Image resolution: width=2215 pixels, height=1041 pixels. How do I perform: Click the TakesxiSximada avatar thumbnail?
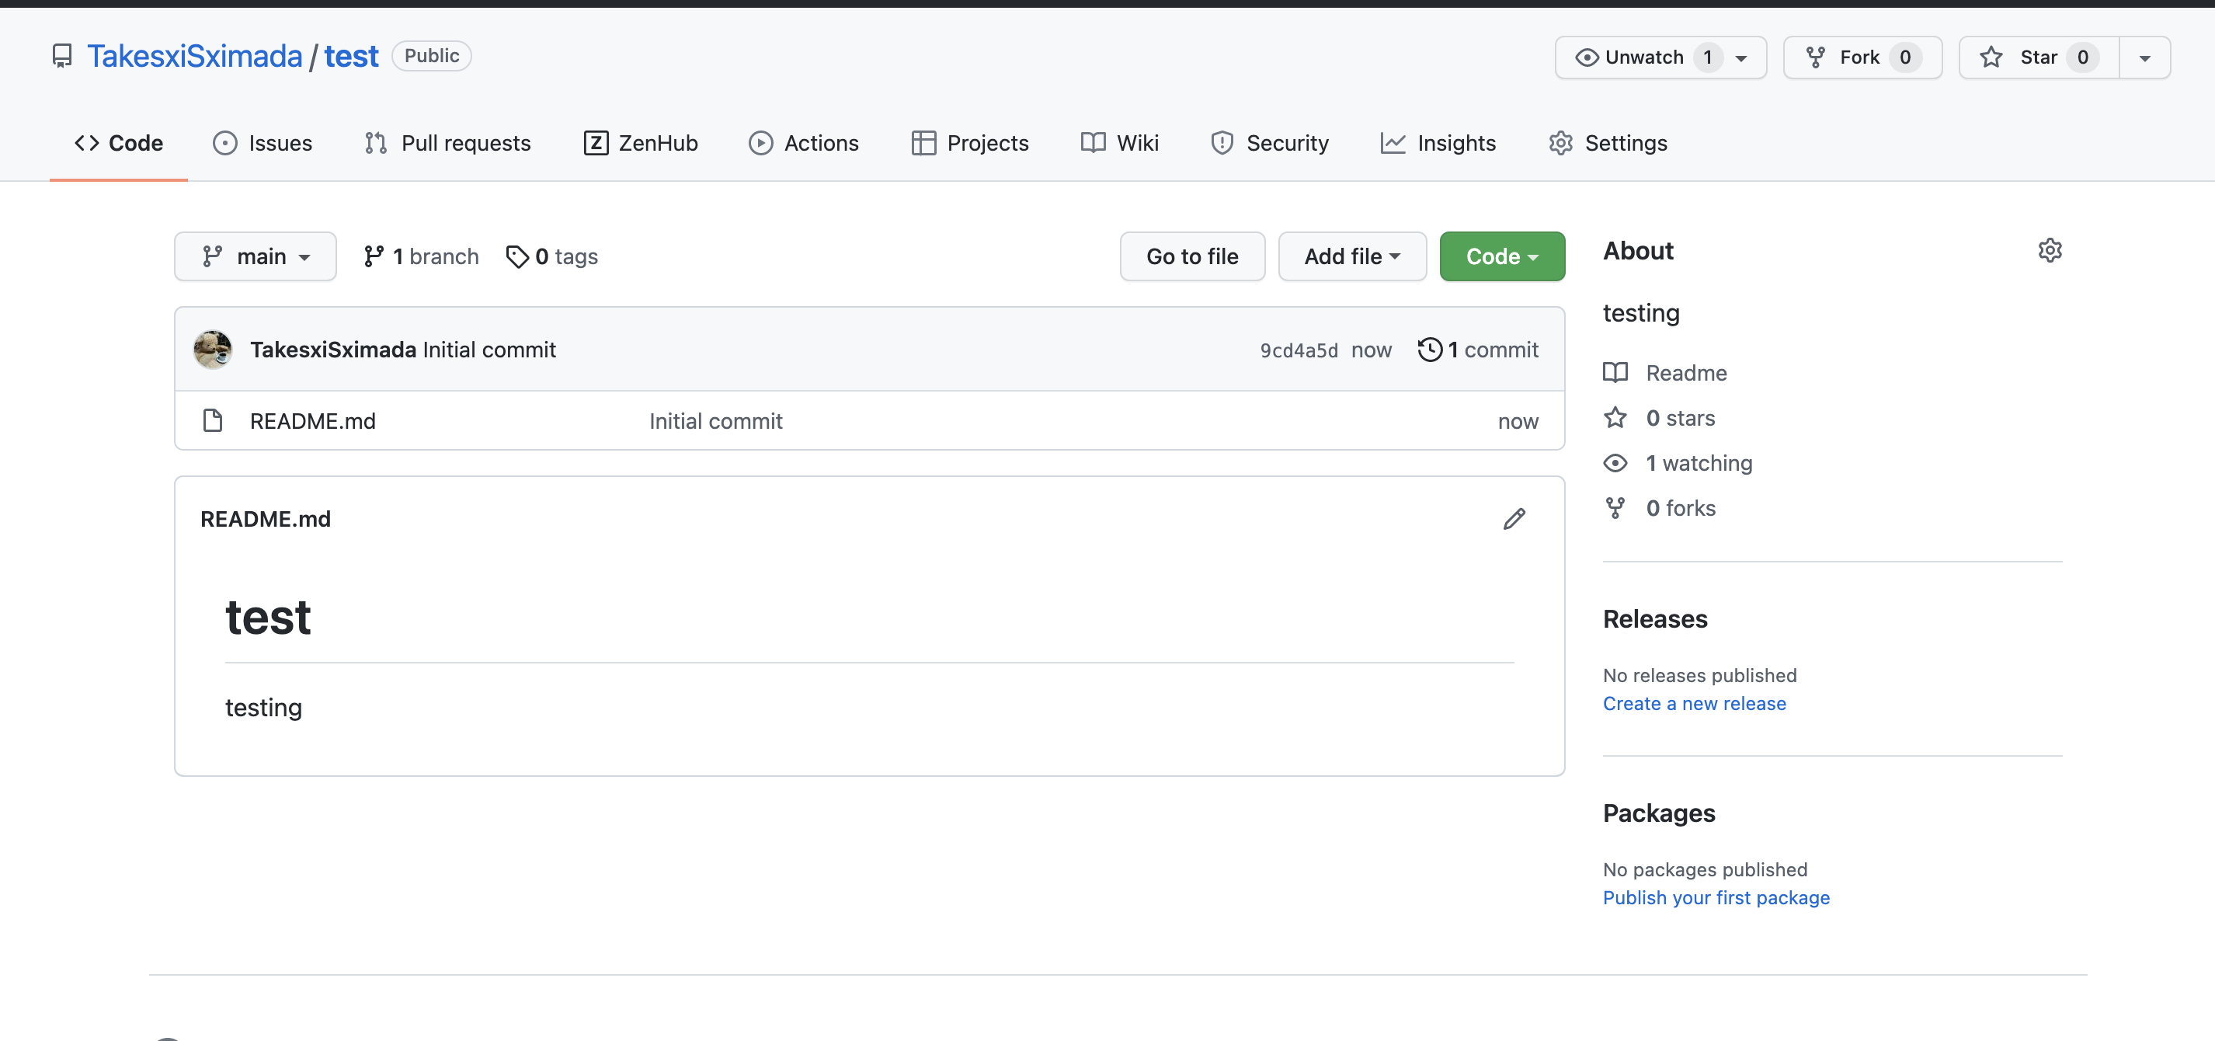212,350
